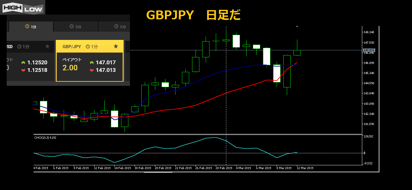Click the HIGH LOW logo
Image resolution: width=412 pixels, height=190 pixels.
pyautogui.click(x=23, y=7)
